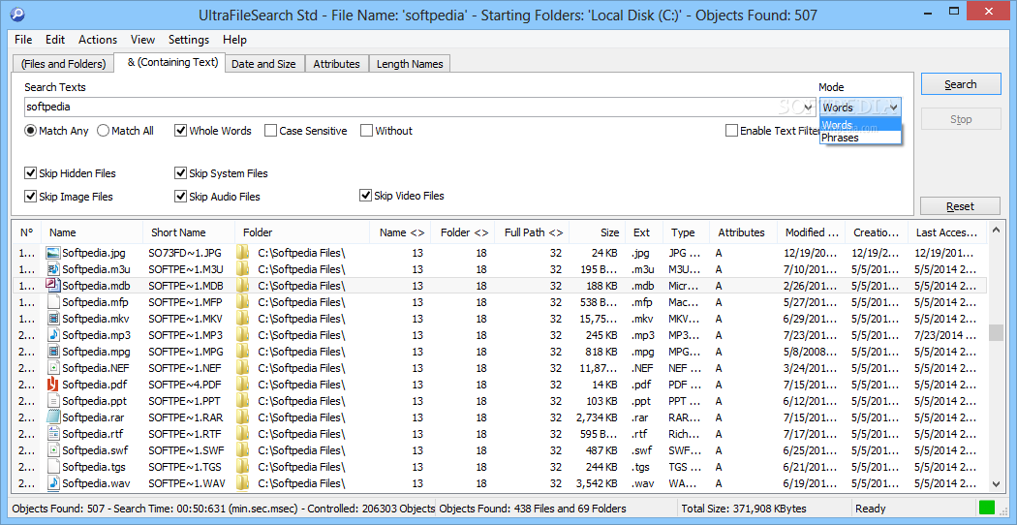Enable the Case Sensitive checkbox
The width and height of the screenshot is (1017, 525).
(270, 131)
